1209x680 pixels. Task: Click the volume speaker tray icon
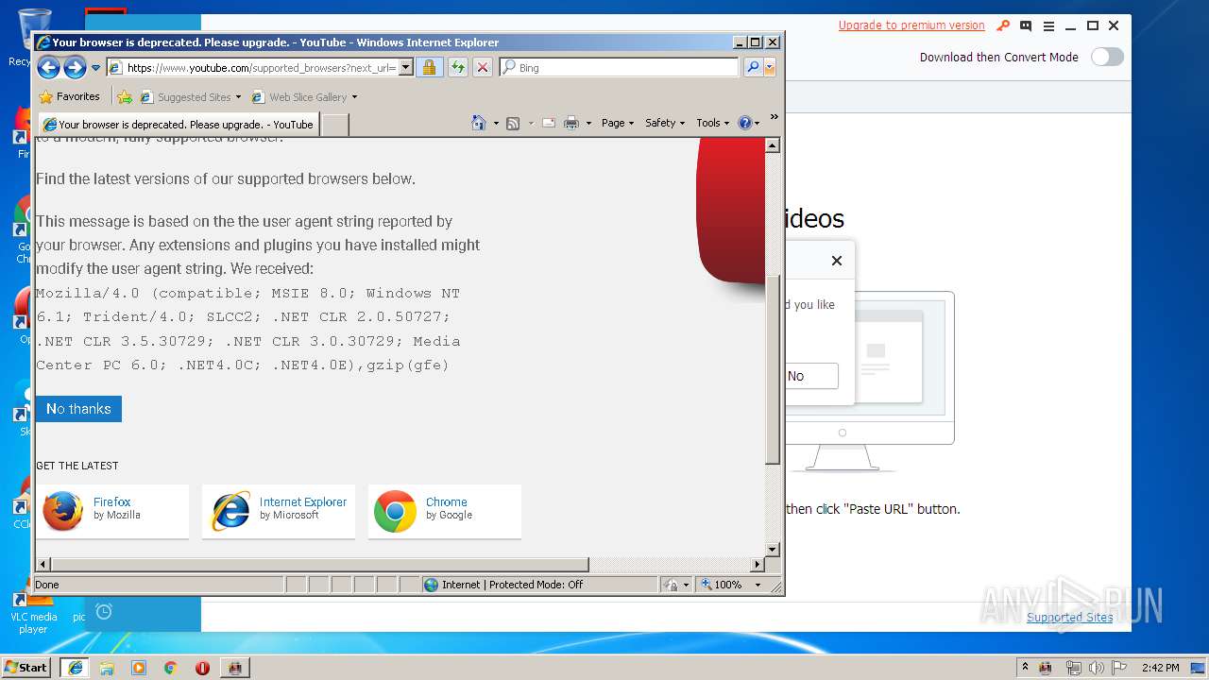[x=1096, y=668]
